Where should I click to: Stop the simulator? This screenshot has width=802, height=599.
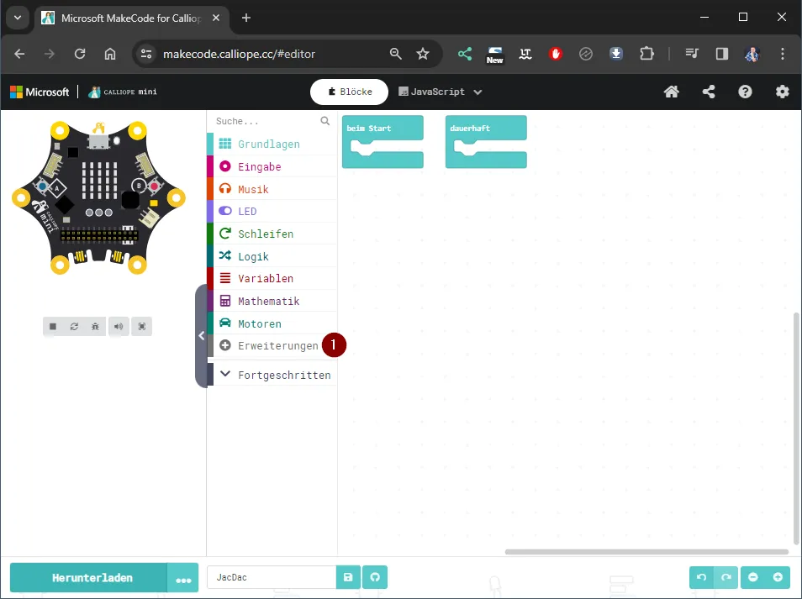click(53, 327)
